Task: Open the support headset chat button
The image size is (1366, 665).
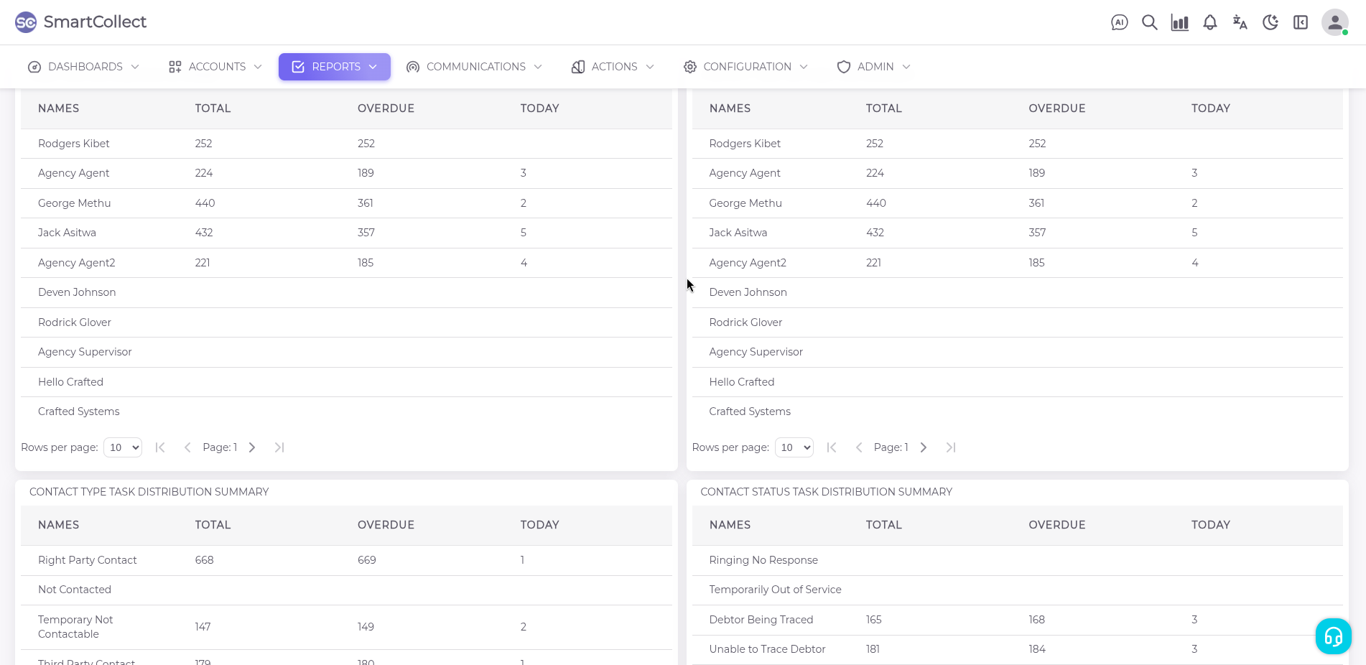Action: [1333, 636]
